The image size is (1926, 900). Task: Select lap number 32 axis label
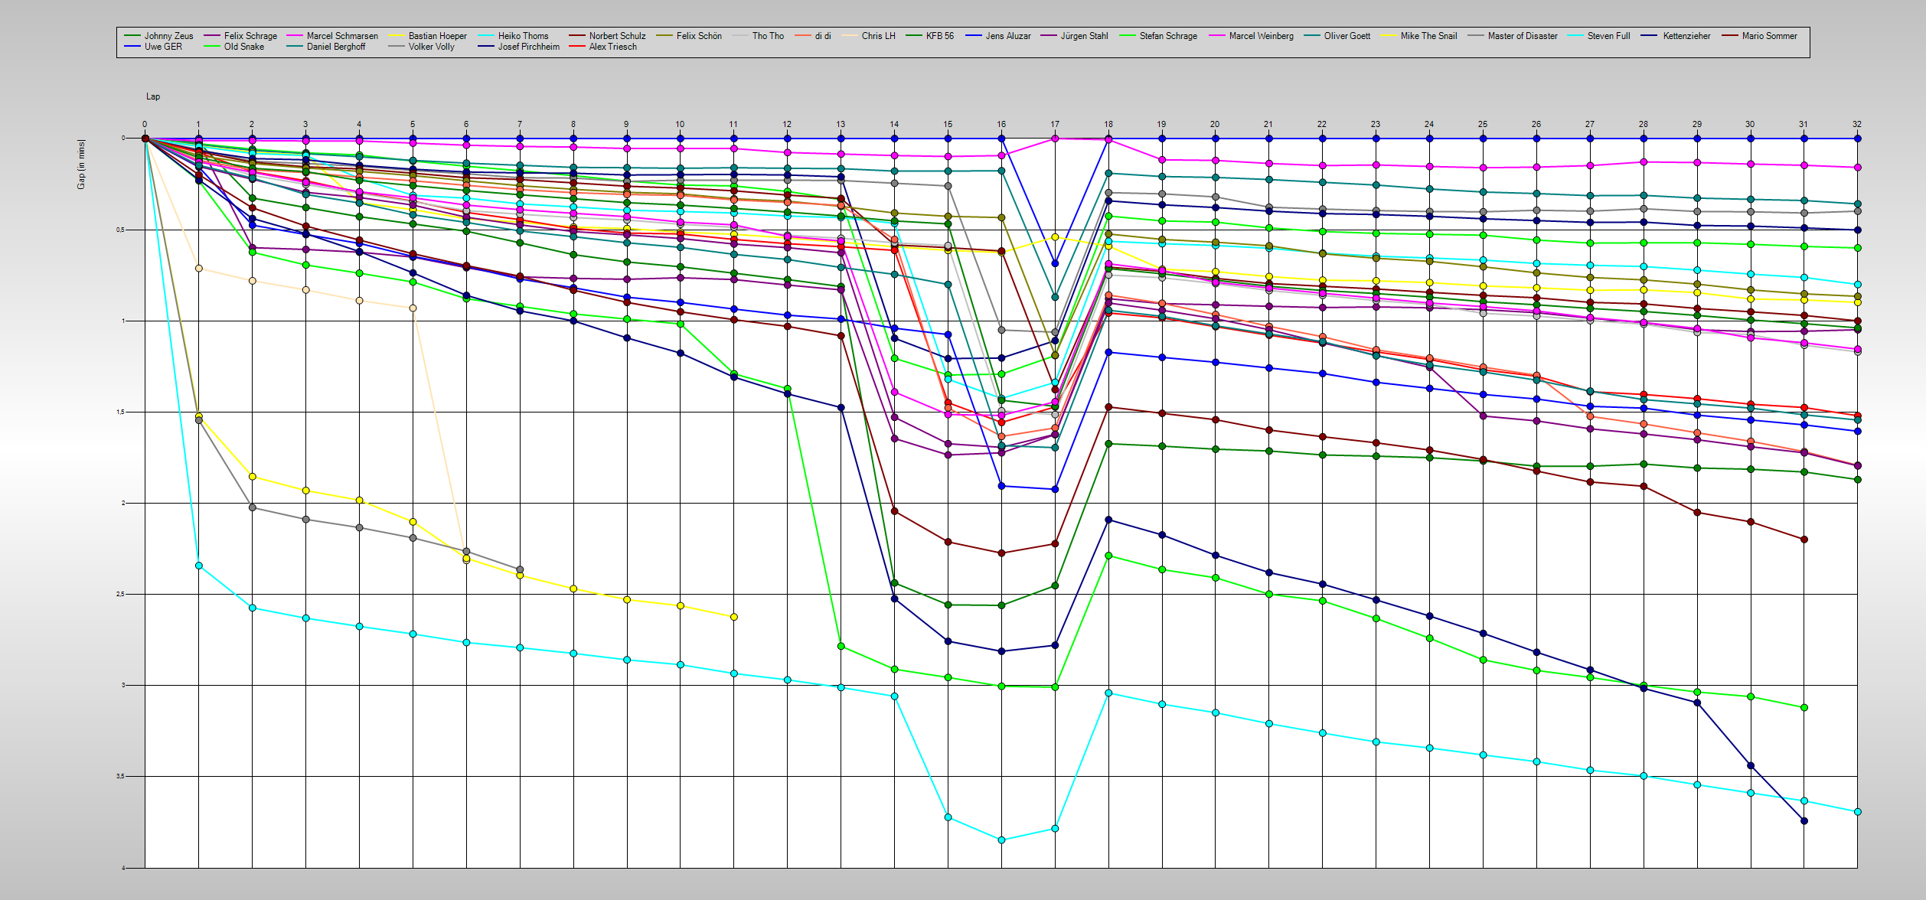click(1857, 124)
